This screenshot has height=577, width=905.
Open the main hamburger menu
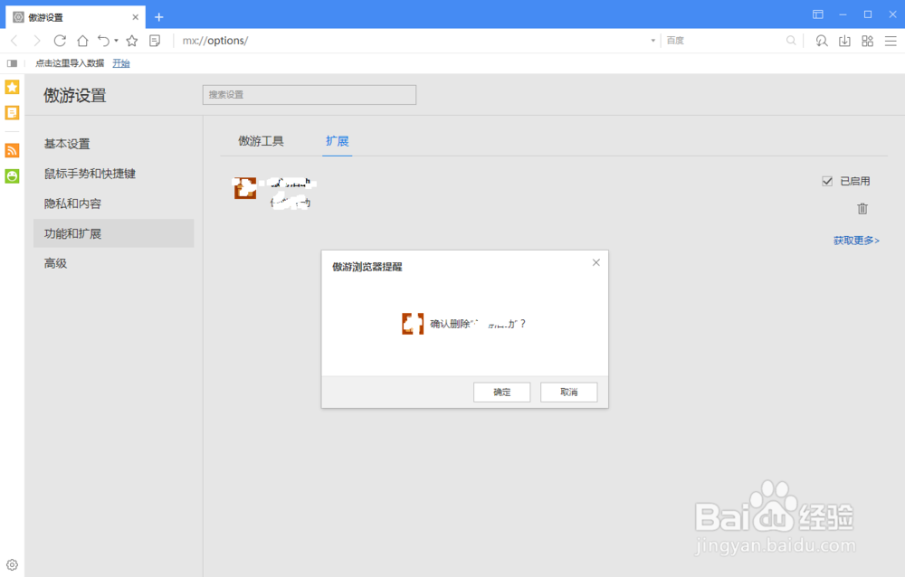891,41
